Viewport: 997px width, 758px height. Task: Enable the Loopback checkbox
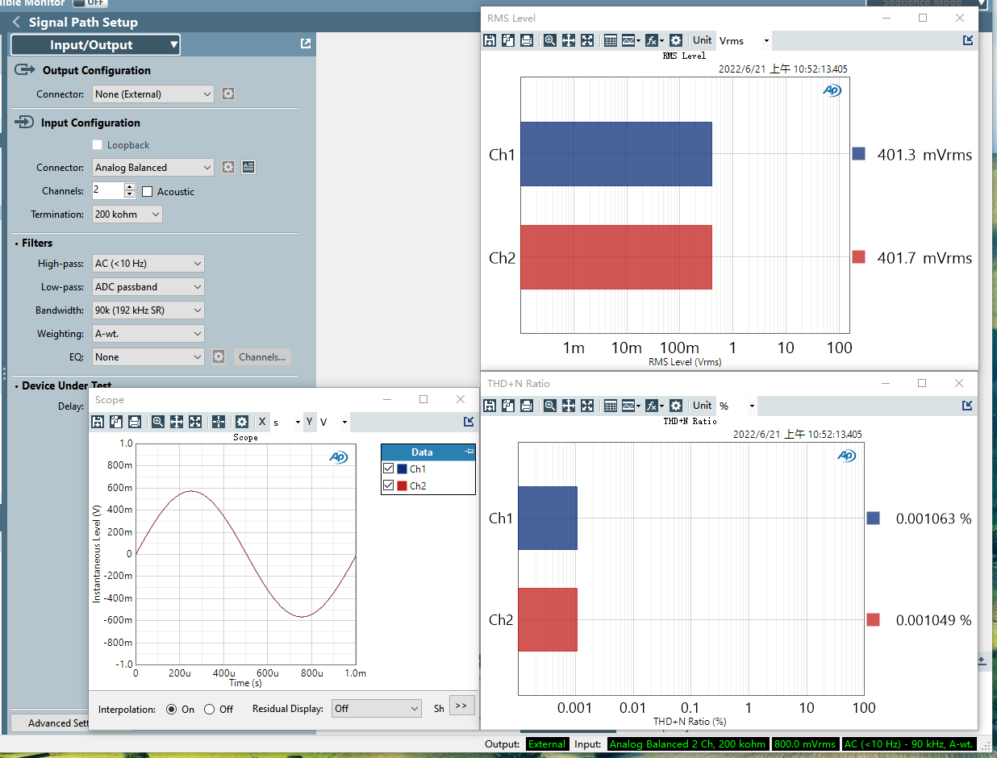(97, 145)
